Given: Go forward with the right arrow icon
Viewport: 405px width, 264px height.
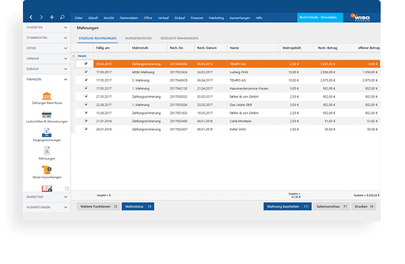Looking at the screenshot, I should click(x=41, y=18).
